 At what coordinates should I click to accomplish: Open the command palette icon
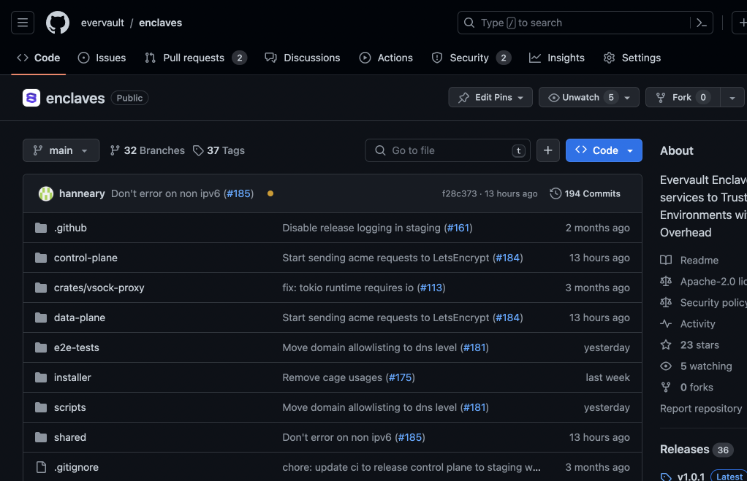point(701,23)
